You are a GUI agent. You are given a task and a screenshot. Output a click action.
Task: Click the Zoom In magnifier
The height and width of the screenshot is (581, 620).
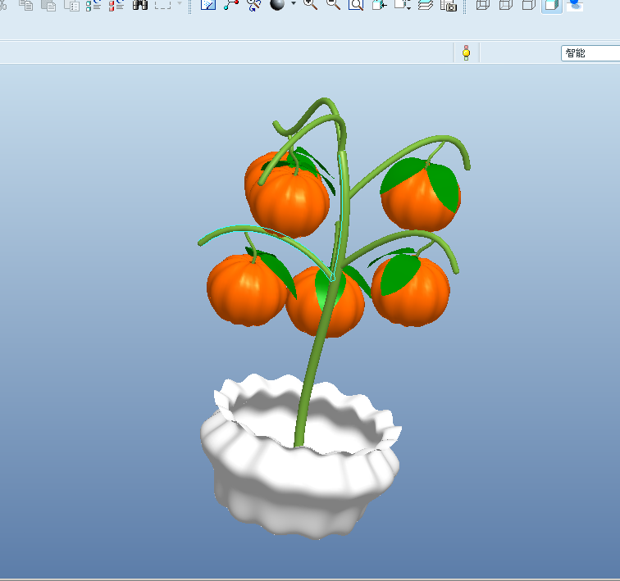point(310,4)
